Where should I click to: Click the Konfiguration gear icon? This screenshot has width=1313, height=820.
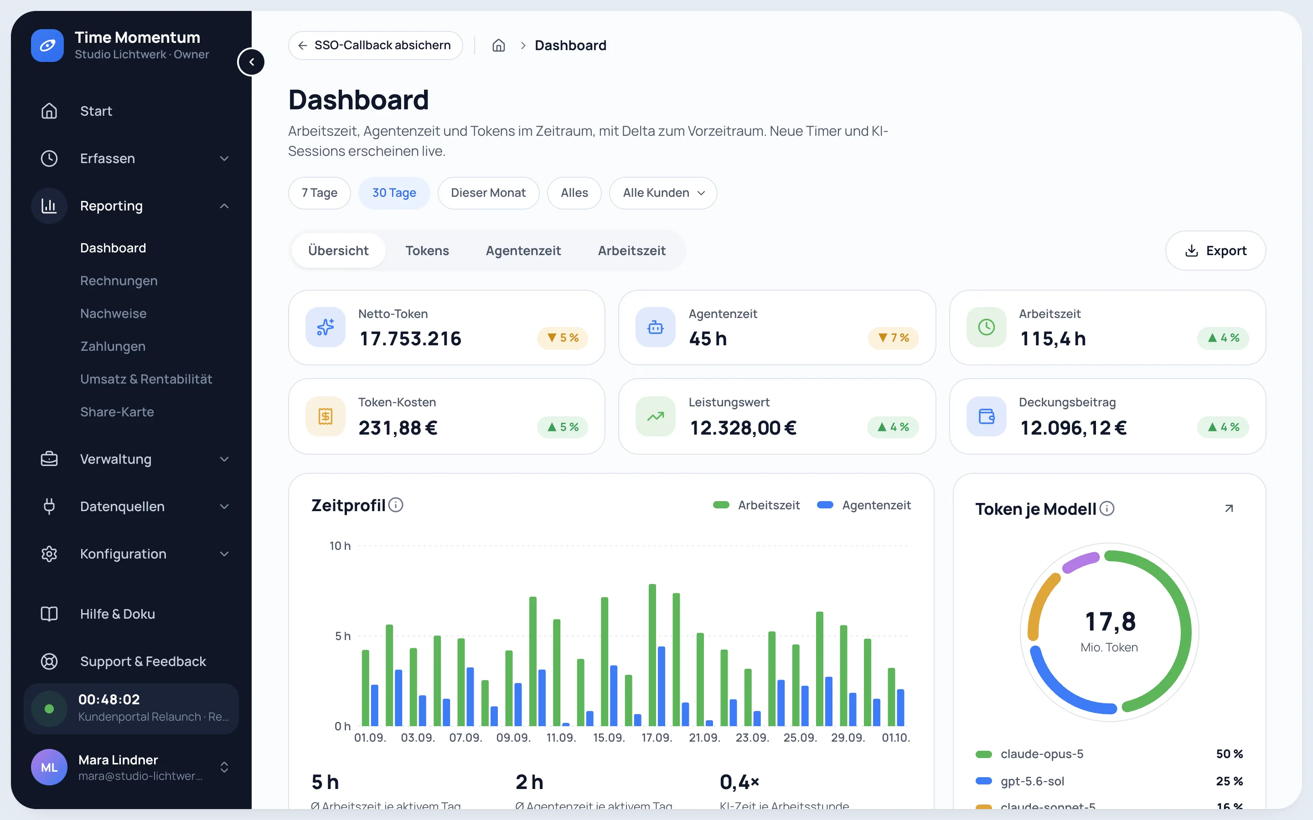point(49,553)
